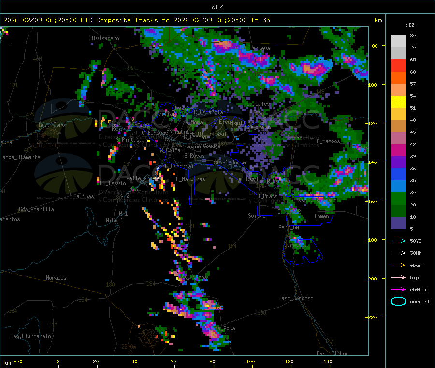Click the dBZ legend heading on colorbar
The width and height of the screenshot is (435, 368).
point(410,25)
